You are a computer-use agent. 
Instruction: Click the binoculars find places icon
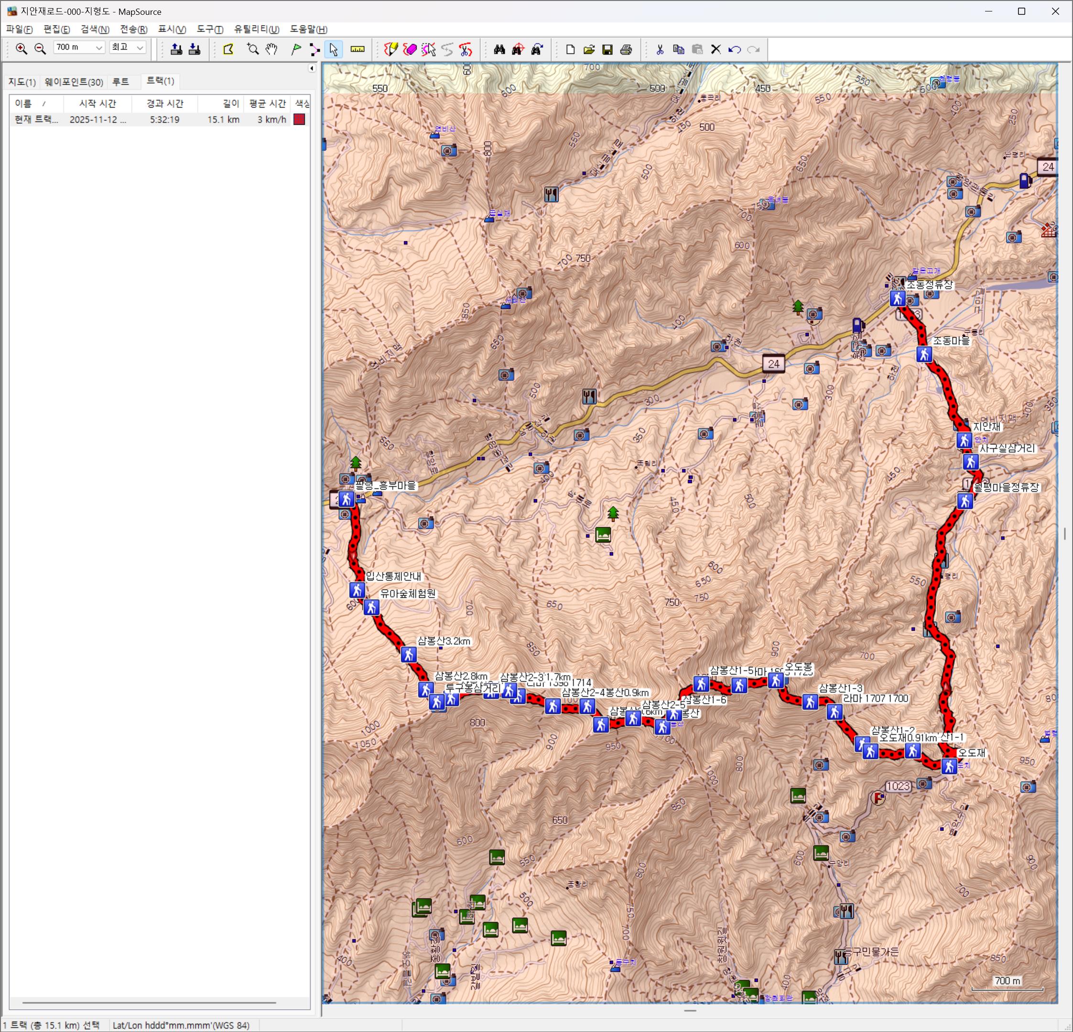click(x=499, y=50)
